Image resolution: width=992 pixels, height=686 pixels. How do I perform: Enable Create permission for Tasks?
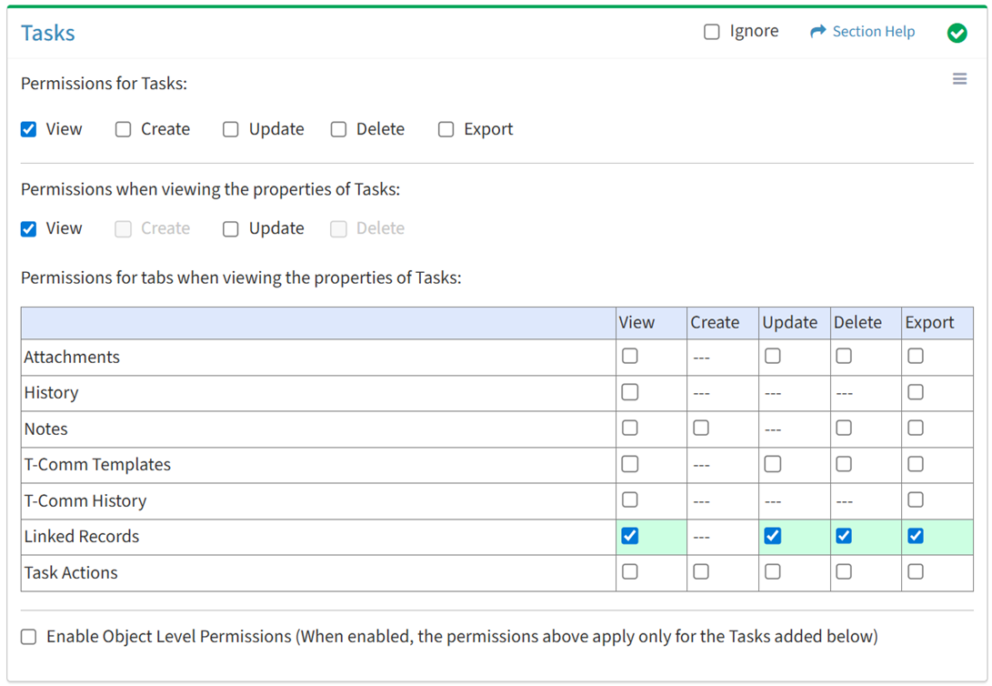[124, 129]
